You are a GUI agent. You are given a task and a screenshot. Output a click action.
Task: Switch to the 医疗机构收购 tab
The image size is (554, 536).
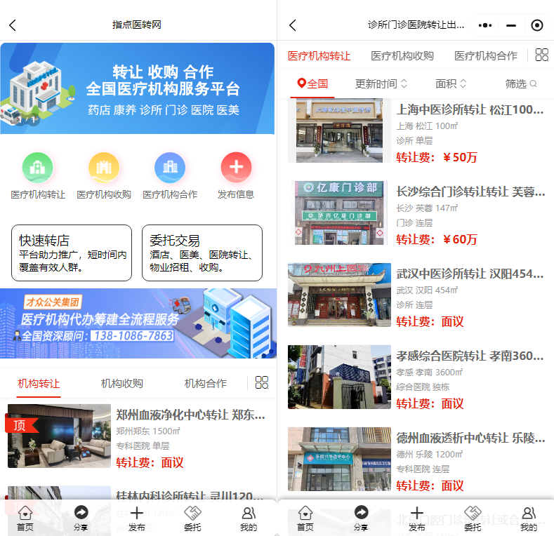pyautogui.click(x=402, y=56)
